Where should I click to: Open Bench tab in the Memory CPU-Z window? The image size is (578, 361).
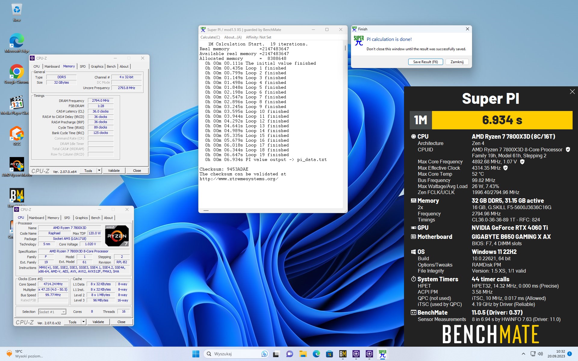tap(111, 66)
